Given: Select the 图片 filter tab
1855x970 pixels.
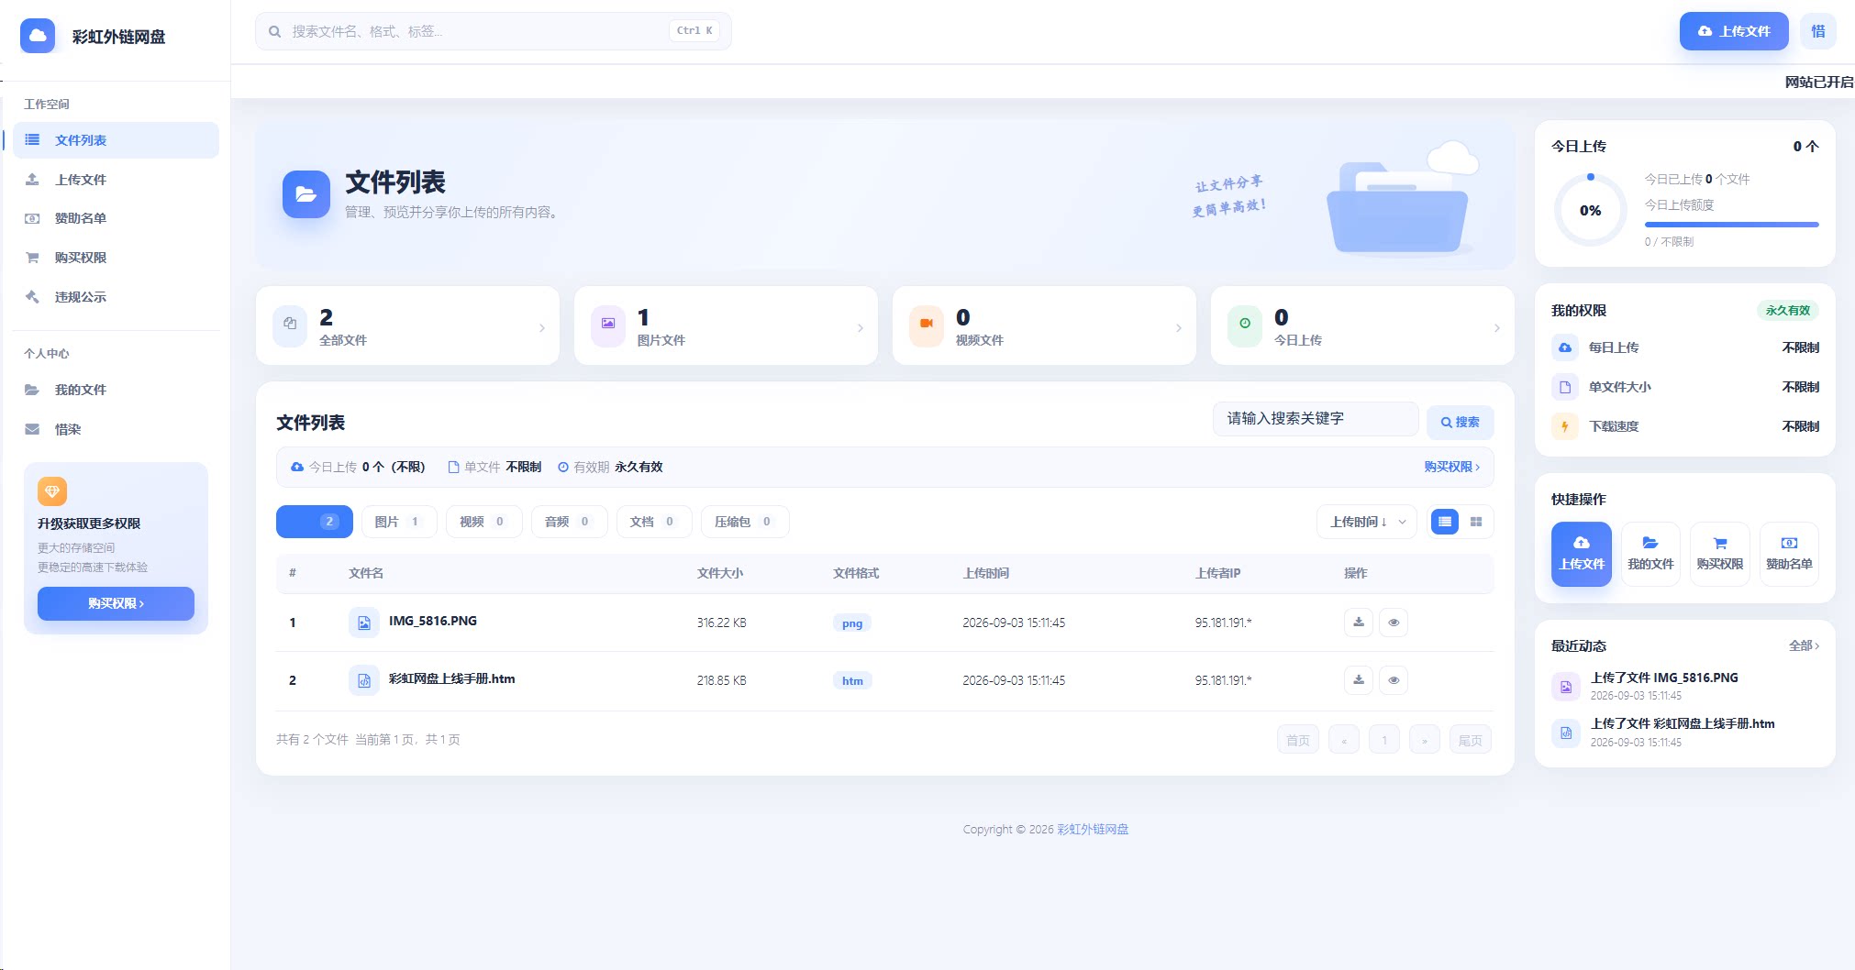Looking at the screenshot, I should pyautogui.click(x=398, y=522).
